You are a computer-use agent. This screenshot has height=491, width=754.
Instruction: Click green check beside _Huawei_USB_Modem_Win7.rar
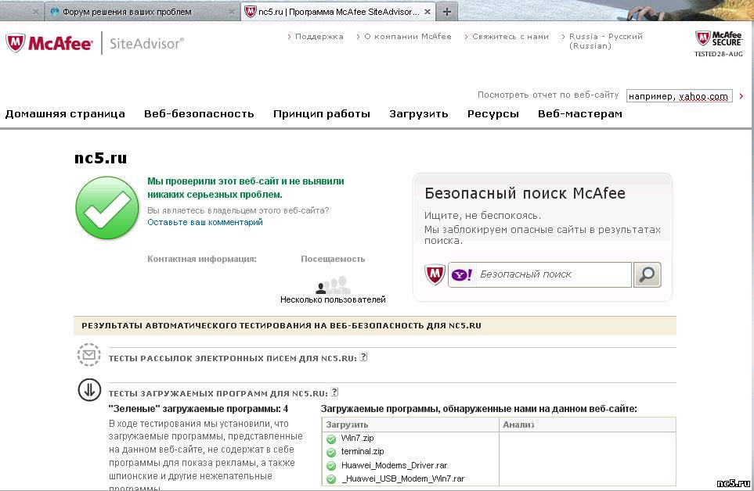(x=331, y=479)
